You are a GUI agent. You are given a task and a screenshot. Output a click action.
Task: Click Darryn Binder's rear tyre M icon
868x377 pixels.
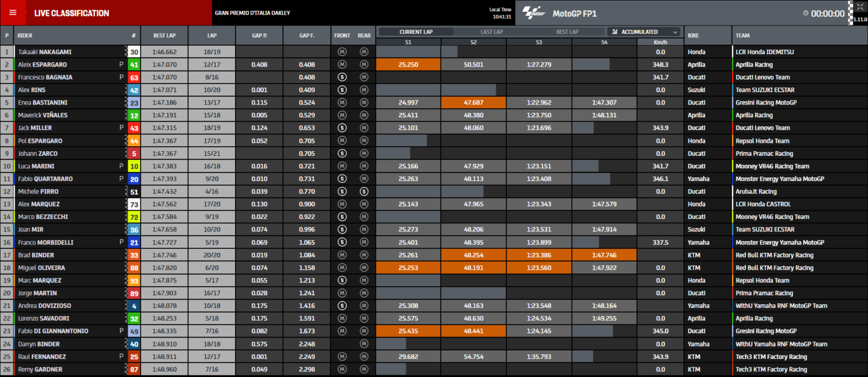[x=364, y=344]
